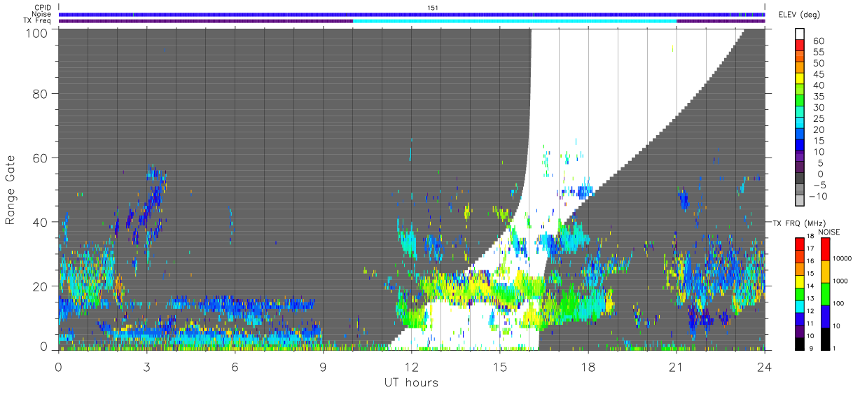The height and width of the screenshot is (397, 860).
Task: Click the red swatch in ELEV color bar
Action: [x=801, y=44]
